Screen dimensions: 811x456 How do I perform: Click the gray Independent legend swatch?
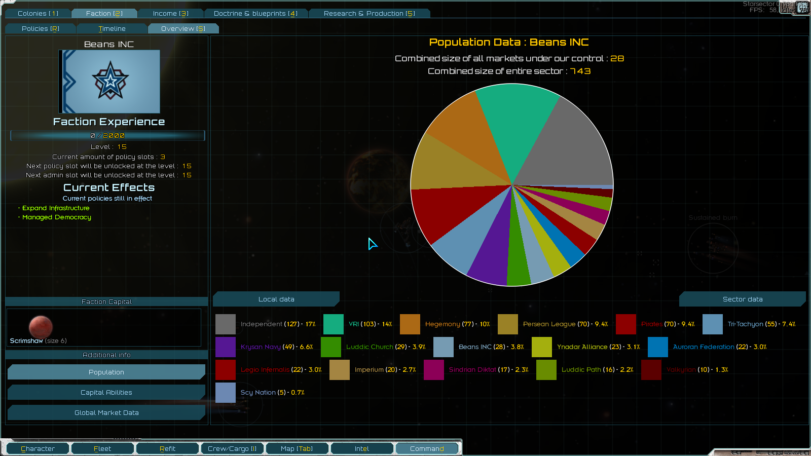[226, 324]
